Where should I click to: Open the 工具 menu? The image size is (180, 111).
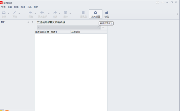pos(29,7)
